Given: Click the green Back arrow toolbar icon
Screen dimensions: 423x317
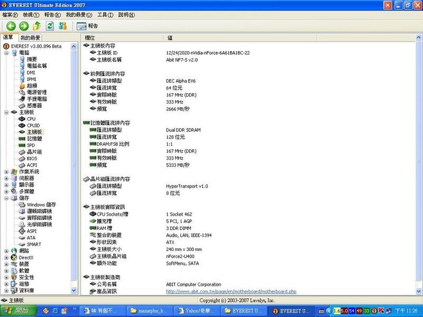Looking at the screenshot, I should pos(11,26).
